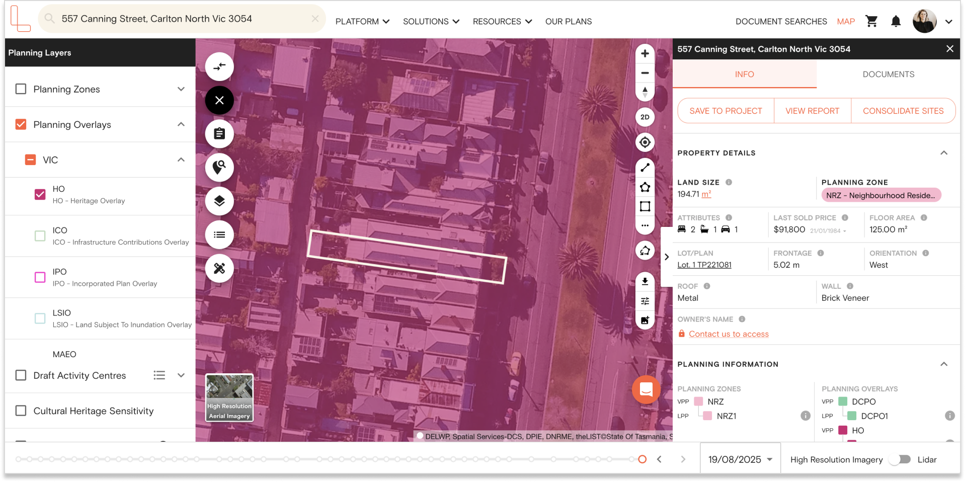Open the imagery date dropdown

tap(740, 459)
